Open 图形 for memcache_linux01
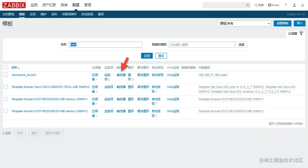Screen dimensions: 308x168 [130, 77]
